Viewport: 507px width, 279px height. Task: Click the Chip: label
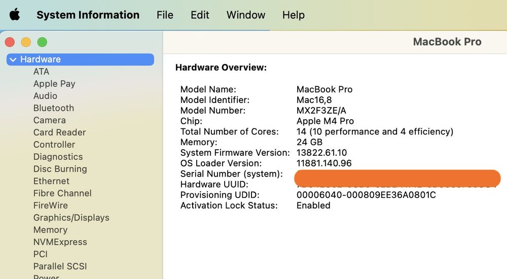pyautogui.click(x=191, y=121)
